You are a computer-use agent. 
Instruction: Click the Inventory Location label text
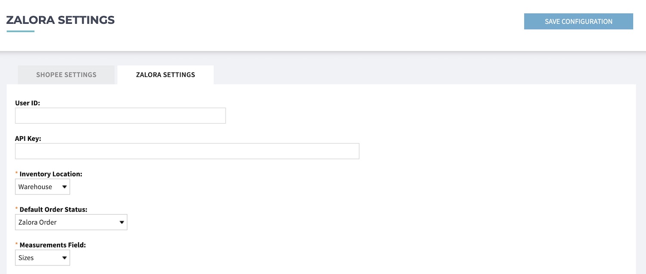[x=51, y=174]
